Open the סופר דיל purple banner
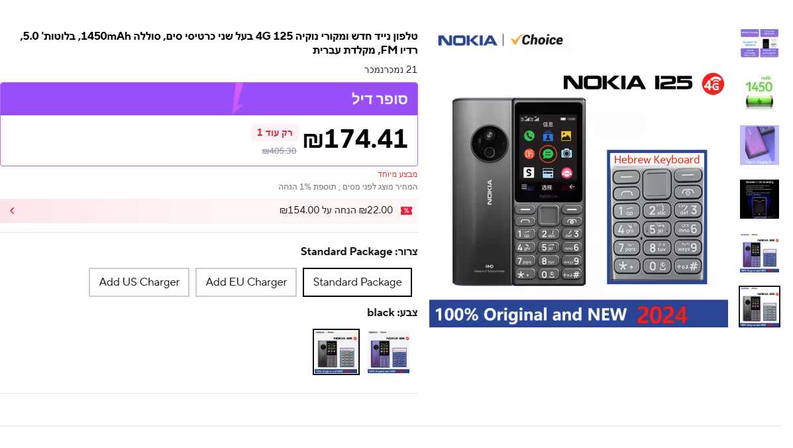Viewport: 793px width, 448px height. click(x=209, y=99)
